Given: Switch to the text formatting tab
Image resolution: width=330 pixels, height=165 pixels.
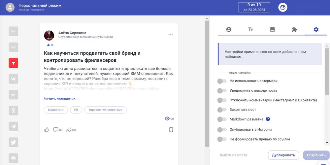Looking at the screenshot, I should click(250, 29).
